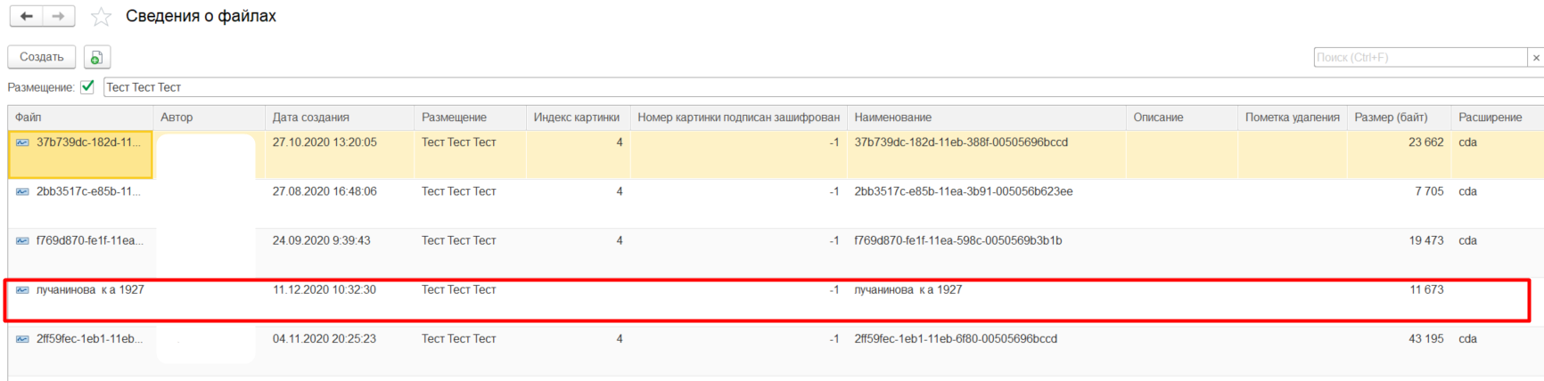
Task: Select the date cell 27.08.2020 16:48:06
Action: point(324,191)
